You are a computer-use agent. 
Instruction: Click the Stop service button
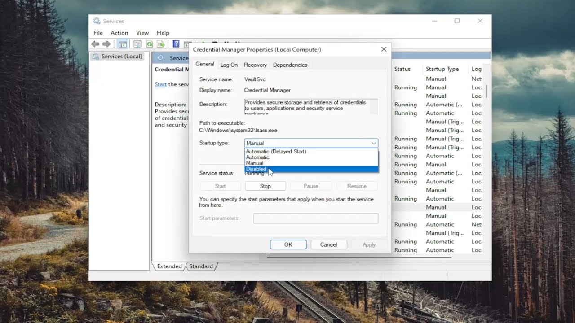coord(265,186)
